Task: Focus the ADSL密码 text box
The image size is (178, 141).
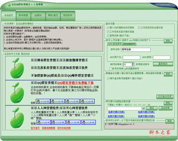Action: (162, 58)
